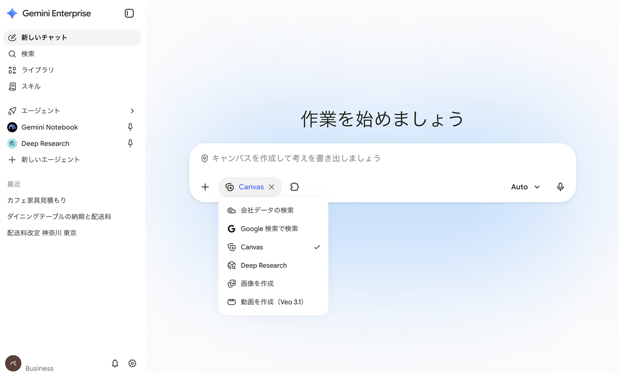The height and width of the screenshot is (374, 619).
Task: Click the shield icon in prompt field
Action: tap(205, 159)
